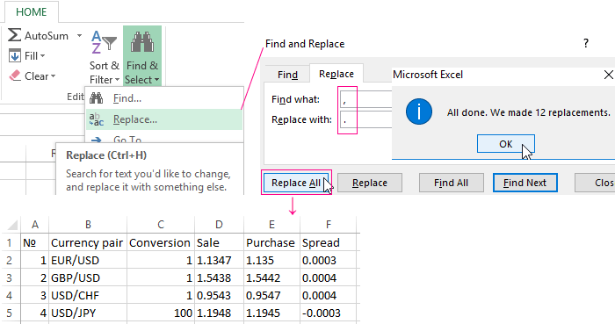Select column C header

tap(161, 225)
